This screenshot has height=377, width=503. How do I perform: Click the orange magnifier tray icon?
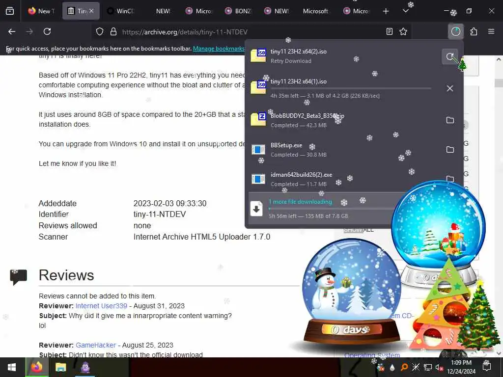point(404,367)
